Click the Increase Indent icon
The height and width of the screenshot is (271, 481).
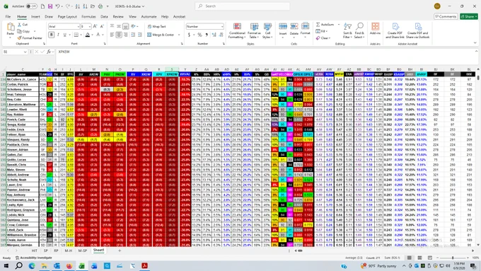coord(140,35)
